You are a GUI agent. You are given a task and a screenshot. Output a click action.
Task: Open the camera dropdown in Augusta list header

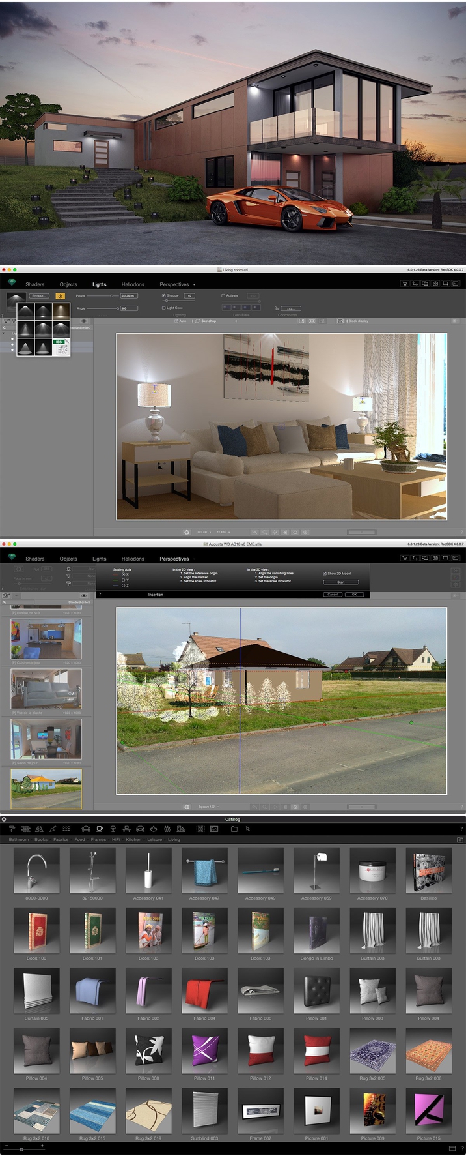[7, 595]
